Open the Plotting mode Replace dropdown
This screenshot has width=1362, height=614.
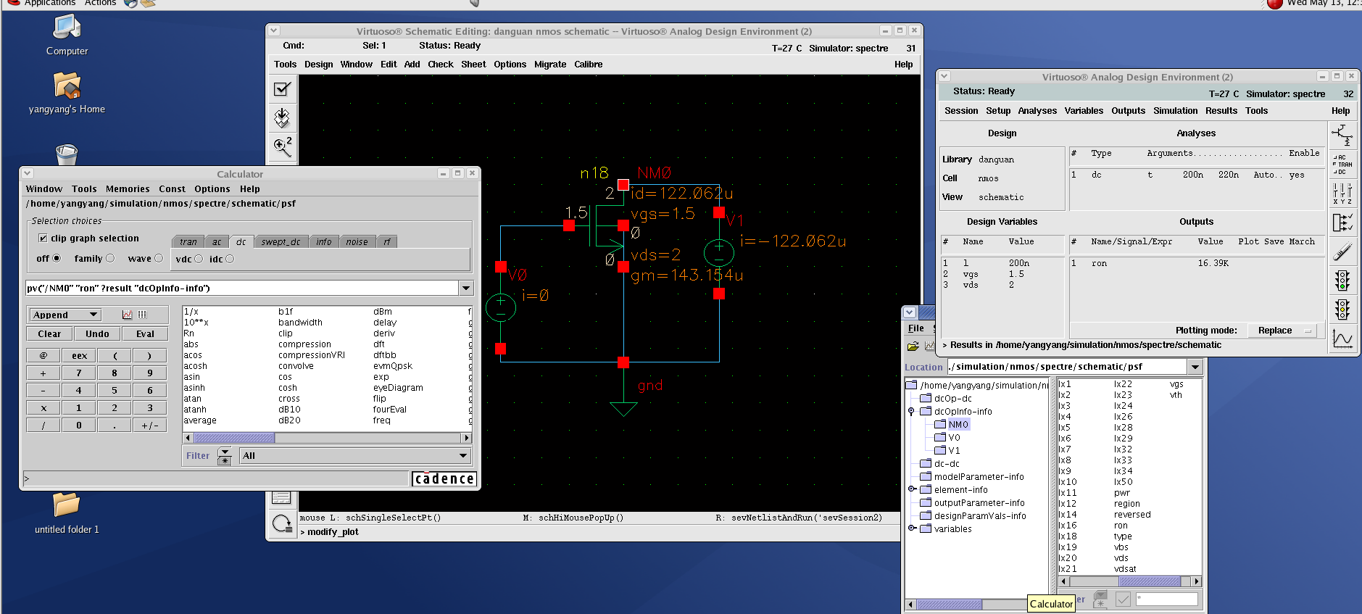pos(1282,331)
